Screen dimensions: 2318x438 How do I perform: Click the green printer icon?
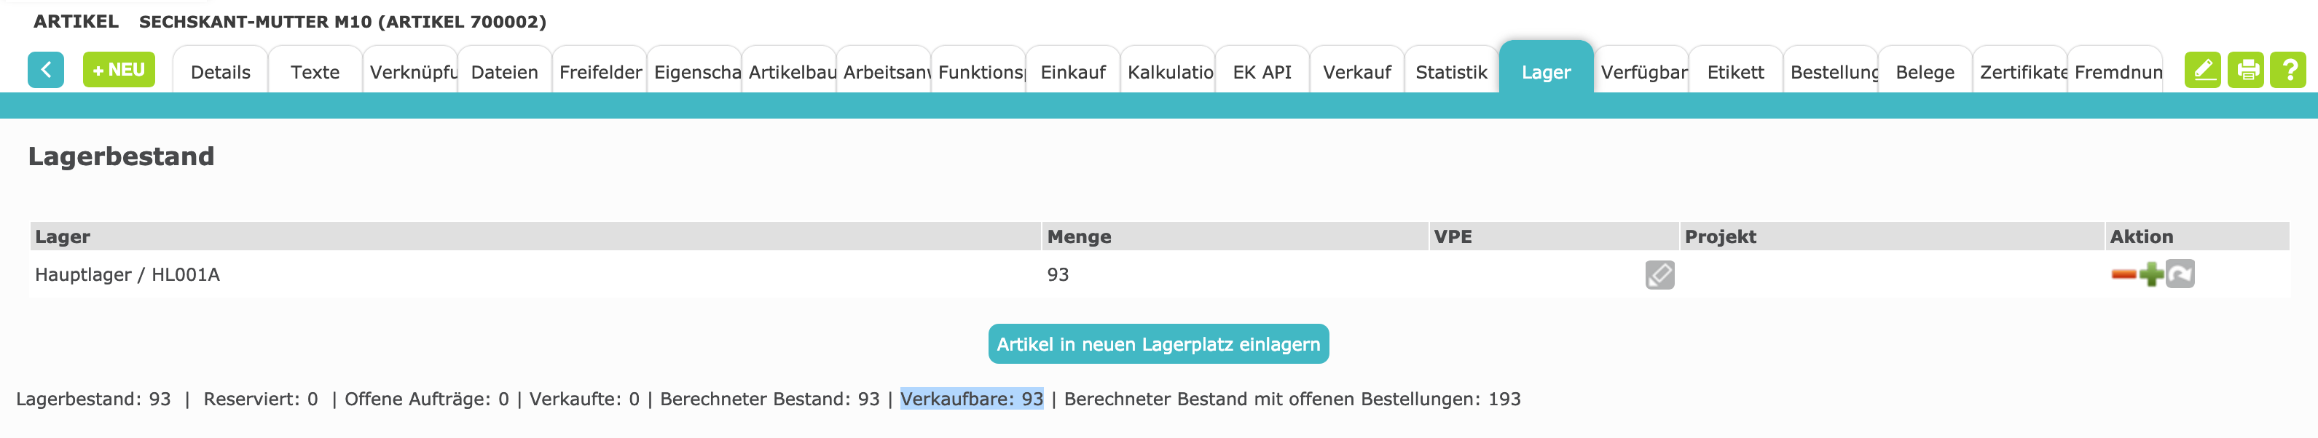coord(2246,70)
